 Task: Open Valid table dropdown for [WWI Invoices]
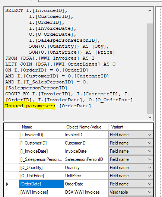pos(150,192)
